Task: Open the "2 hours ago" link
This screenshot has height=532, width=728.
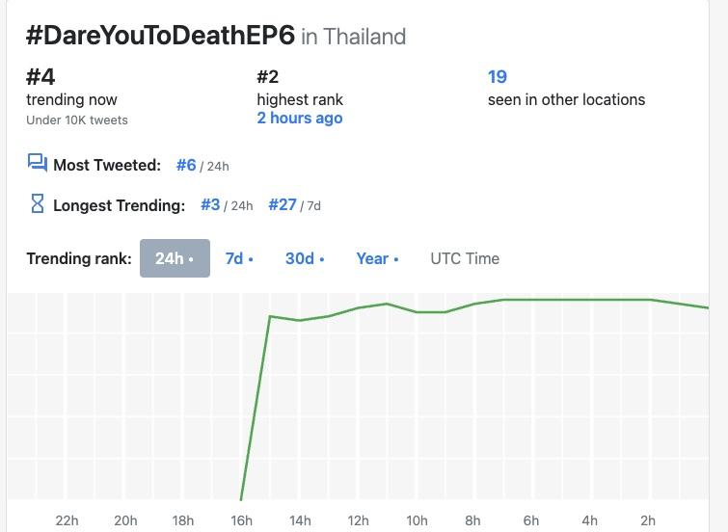Action: click(299, 118)
